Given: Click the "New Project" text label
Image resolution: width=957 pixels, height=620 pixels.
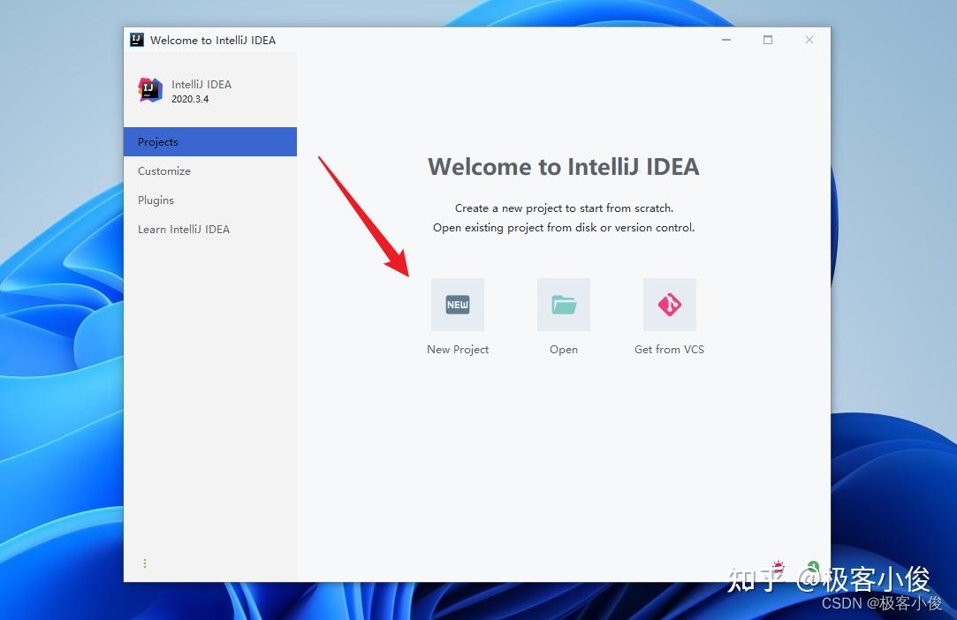Looking at the screenshot, I should (x=457, y=349).
